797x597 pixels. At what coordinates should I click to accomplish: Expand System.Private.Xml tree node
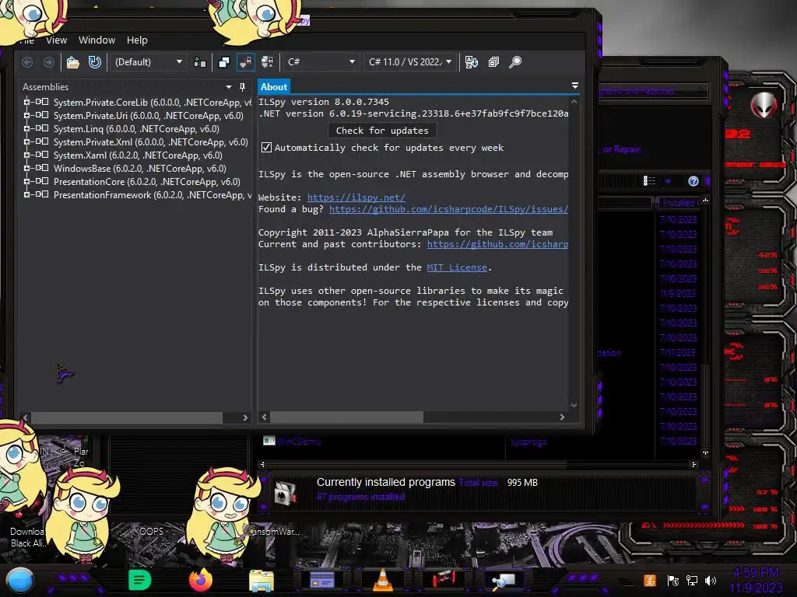(x=26, y=141)
